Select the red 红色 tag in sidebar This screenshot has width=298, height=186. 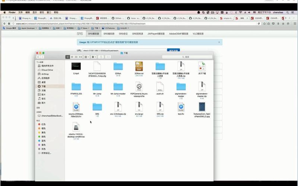(x=44, y=124)
